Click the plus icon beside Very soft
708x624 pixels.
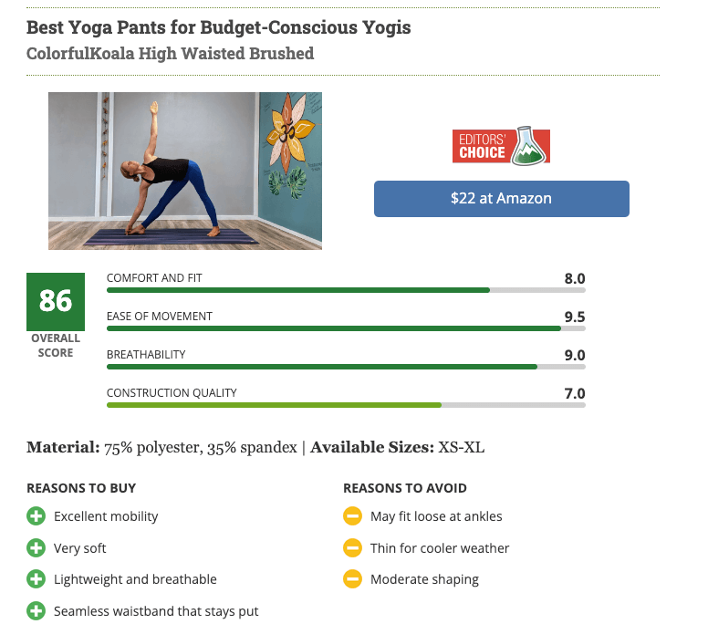point(36,547)
